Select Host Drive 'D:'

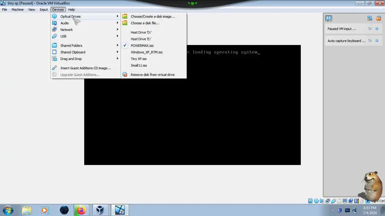tap(154, 32)
